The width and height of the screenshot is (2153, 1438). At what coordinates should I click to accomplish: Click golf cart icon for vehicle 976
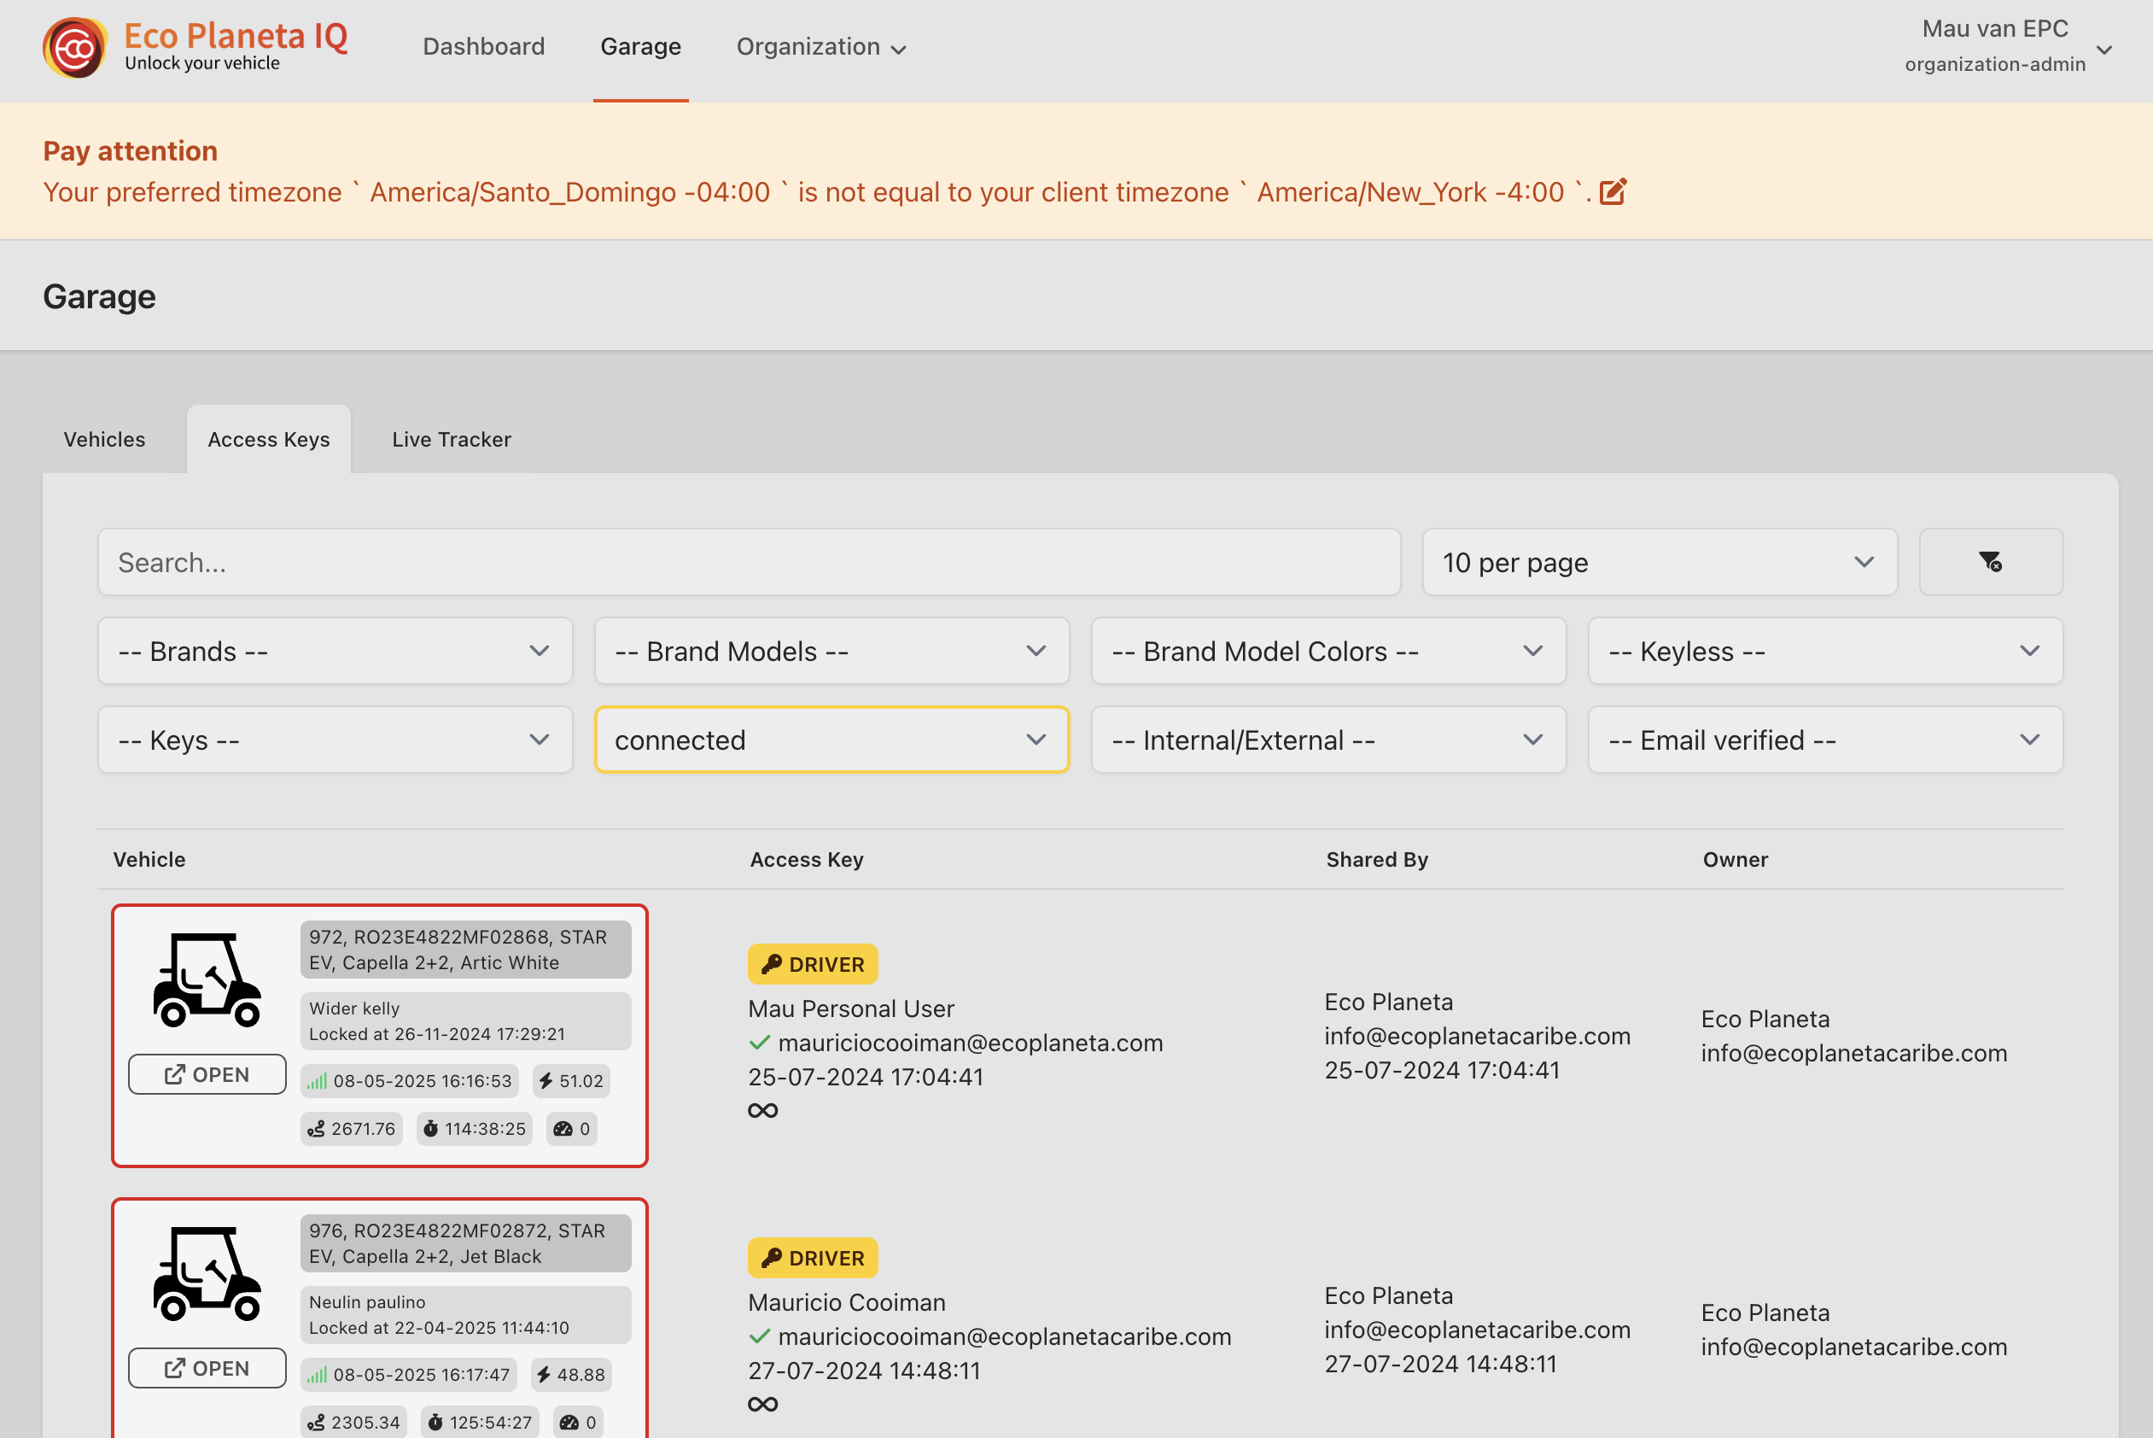(207, 1273)
